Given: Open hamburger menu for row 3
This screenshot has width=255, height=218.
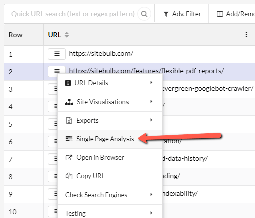Looking at the screenshot, I should (53, 89).
